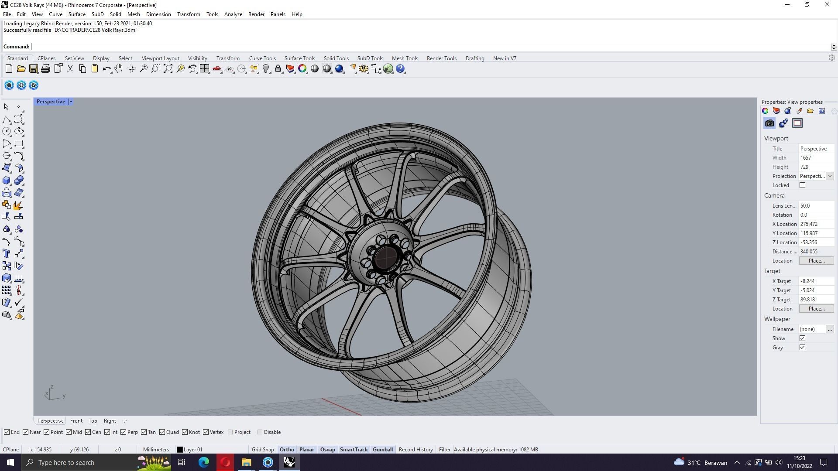Click the New file icon

tap(9, 69)
